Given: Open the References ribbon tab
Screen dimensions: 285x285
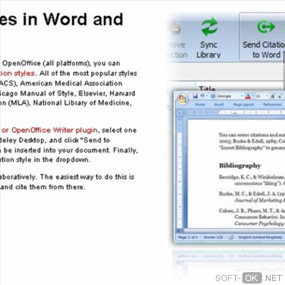Looking at the screenshot, I should click(x=272, y=104).
